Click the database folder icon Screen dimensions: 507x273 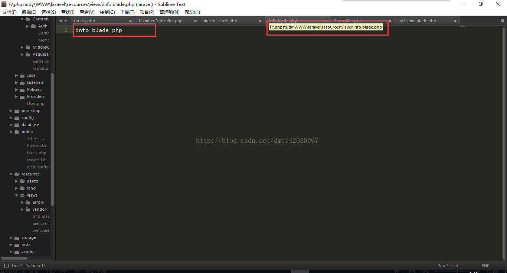(x=17, y=125)
